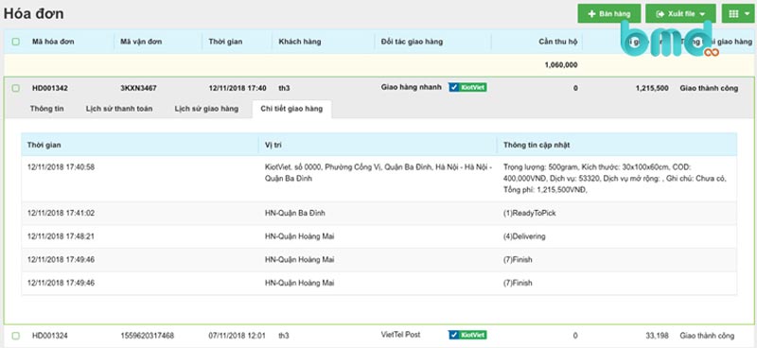Viewport: 757px width, 348px height.
Task: Sort by Cần thu hộ column header
Action: [x=558, y=42]
